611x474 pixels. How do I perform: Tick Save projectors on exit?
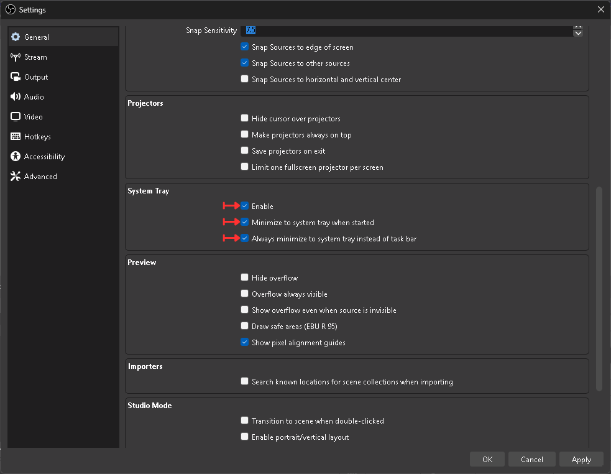[x=245, y=151]
